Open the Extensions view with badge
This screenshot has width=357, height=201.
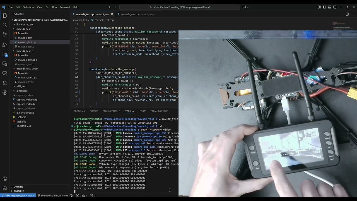(x=5, y=54)
